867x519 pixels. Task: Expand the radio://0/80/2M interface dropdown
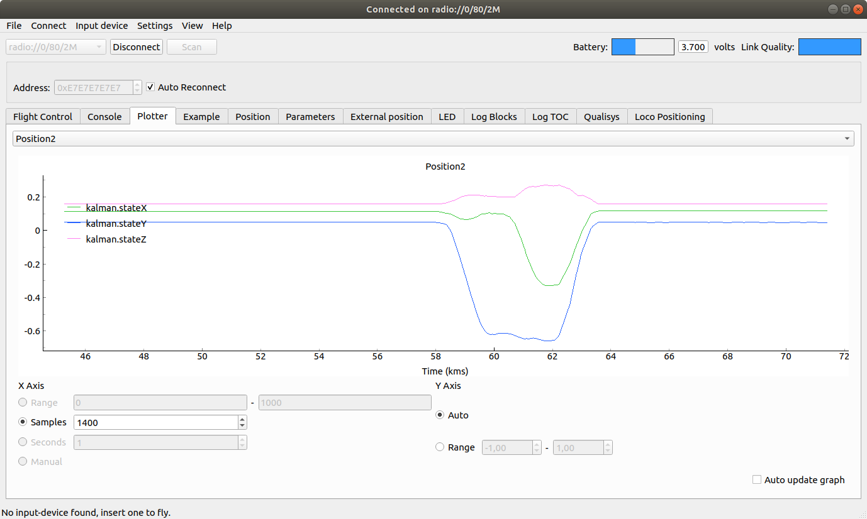pos(56,47)
